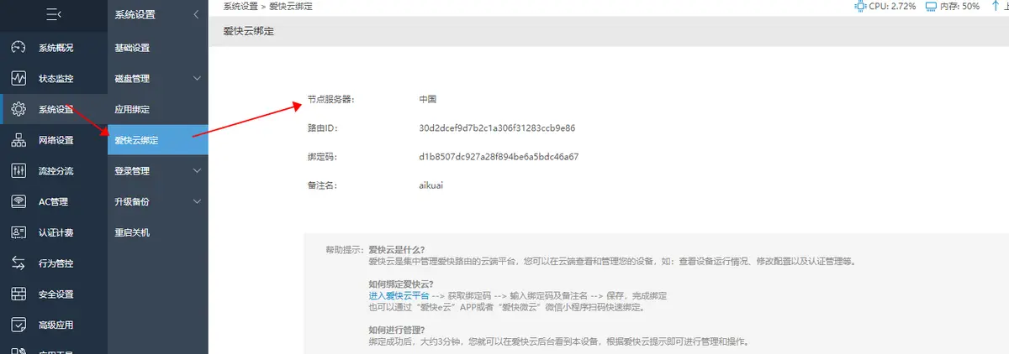Click the 帮助提示 label
The image size is (1009, 354).
tap(346, 250)
